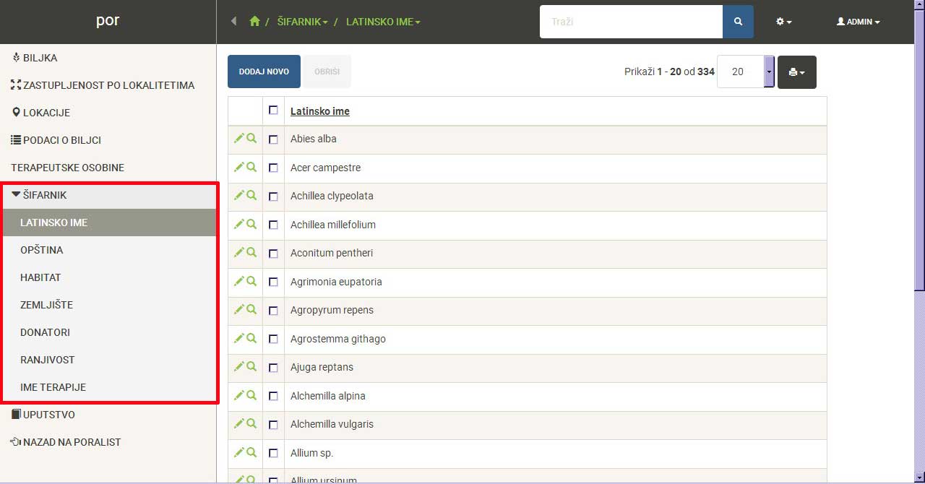Click the green home icon in breadcrumb

pos(254,22)
